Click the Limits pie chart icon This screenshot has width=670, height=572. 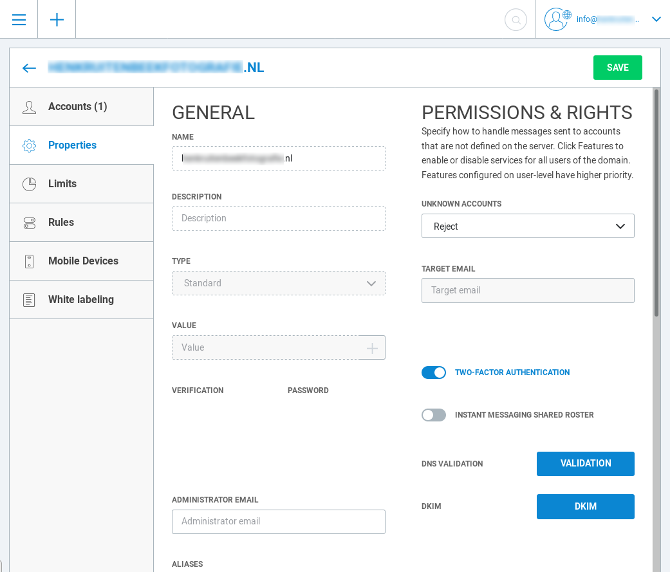29,184
